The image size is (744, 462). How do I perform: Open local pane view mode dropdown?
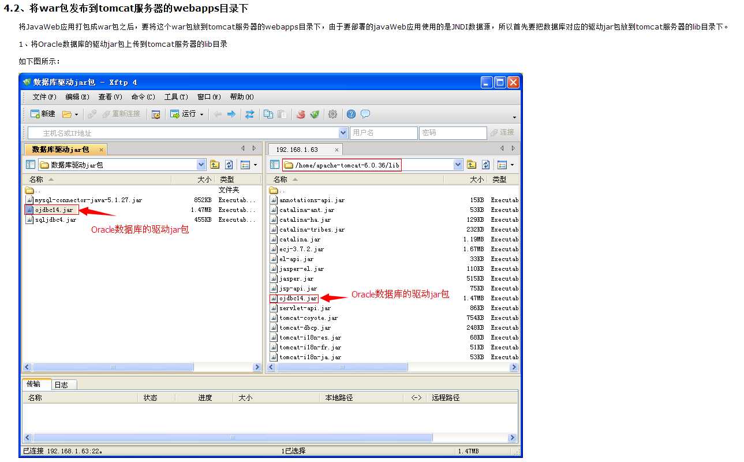coord(249,165)
